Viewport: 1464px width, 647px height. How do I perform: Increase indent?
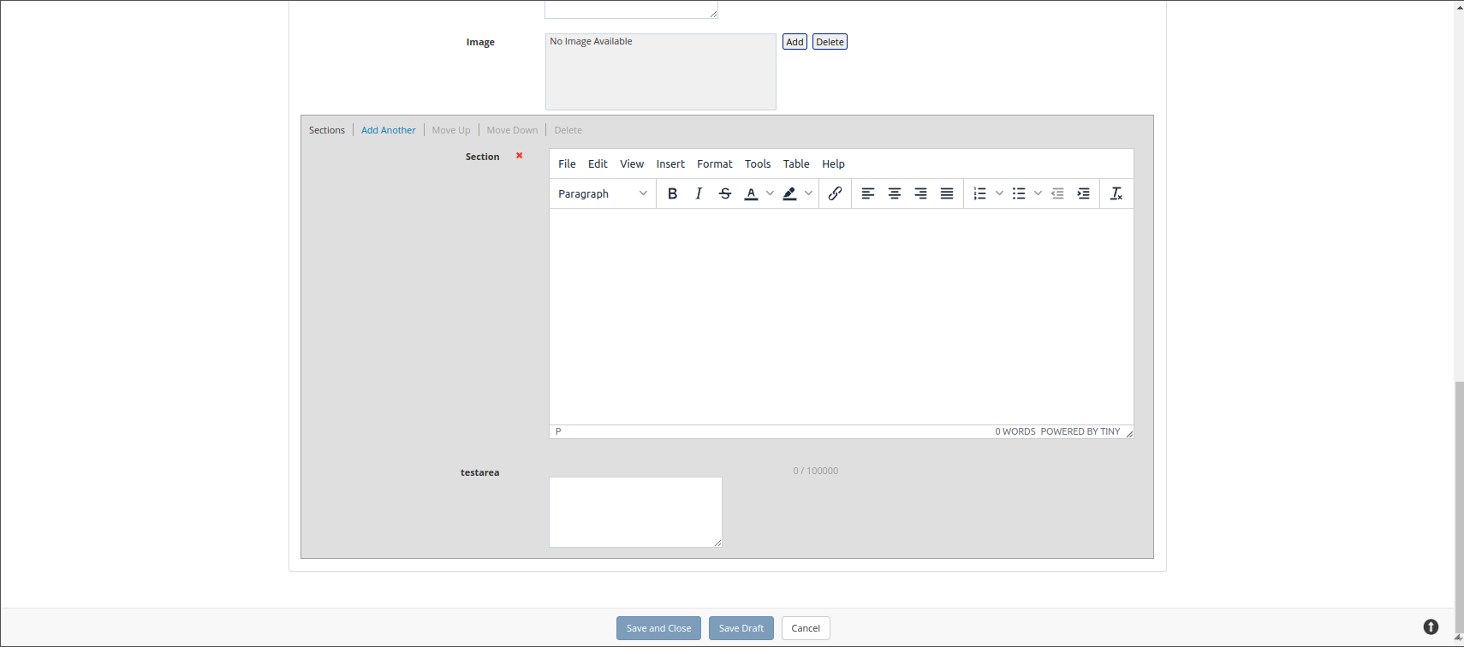point(1083,193)
